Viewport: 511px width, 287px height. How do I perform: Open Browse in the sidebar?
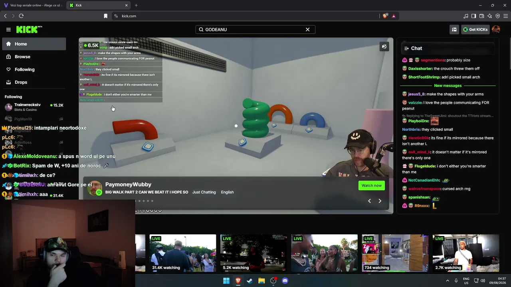tap(34, 57)
